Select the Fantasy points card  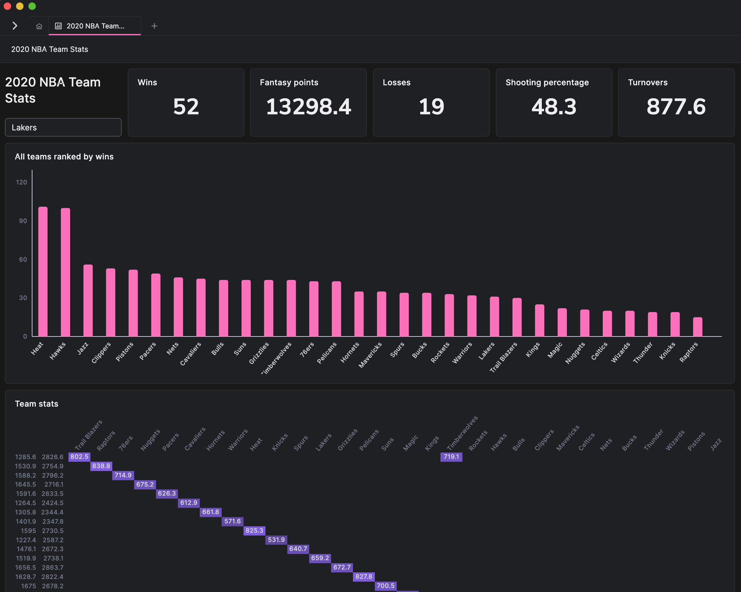click(x=308, y=103)
